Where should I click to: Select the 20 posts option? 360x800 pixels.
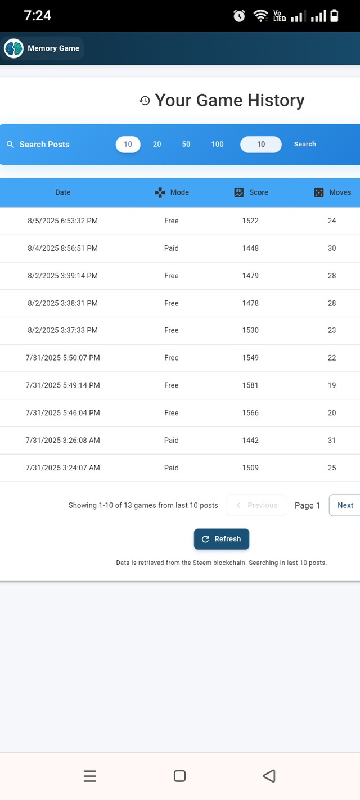click(157, 145)
